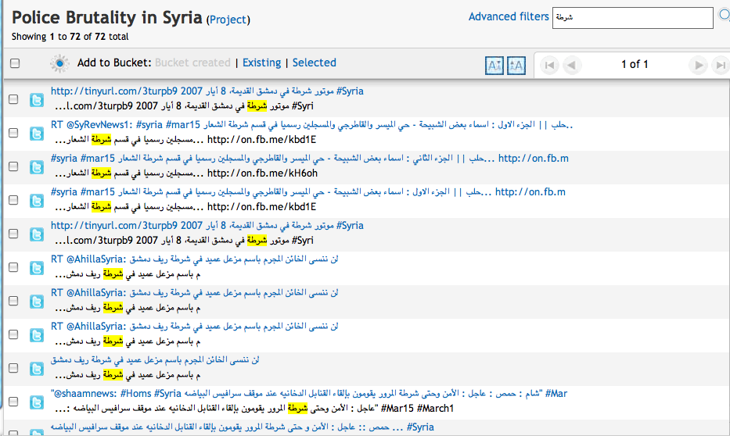Click Twitter icon of the kH6oh link row

[x=37, y=167]
